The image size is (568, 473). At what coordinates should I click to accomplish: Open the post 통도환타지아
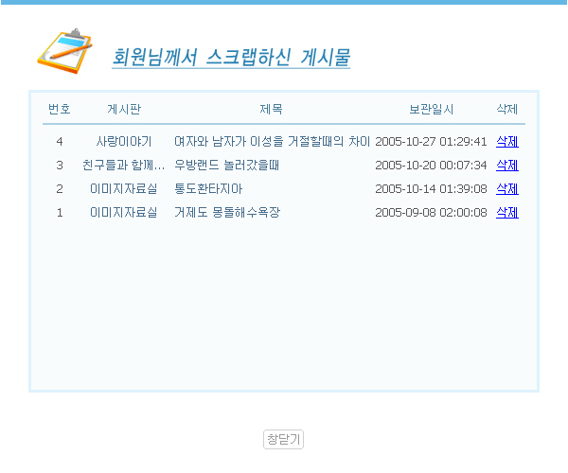point(208,189)
